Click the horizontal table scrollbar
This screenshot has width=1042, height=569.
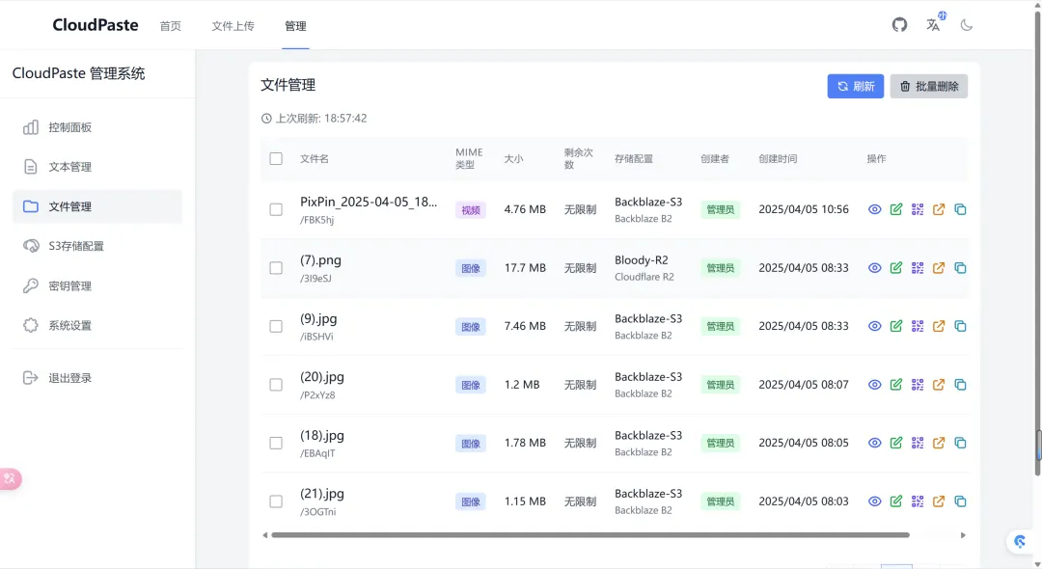point(590,535)
